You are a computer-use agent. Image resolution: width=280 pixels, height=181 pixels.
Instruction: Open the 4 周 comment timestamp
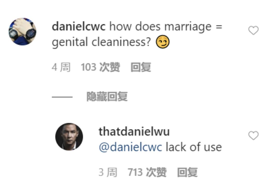coord(61,67)
